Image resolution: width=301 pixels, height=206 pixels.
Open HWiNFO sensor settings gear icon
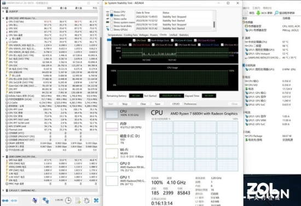point(86,201)
